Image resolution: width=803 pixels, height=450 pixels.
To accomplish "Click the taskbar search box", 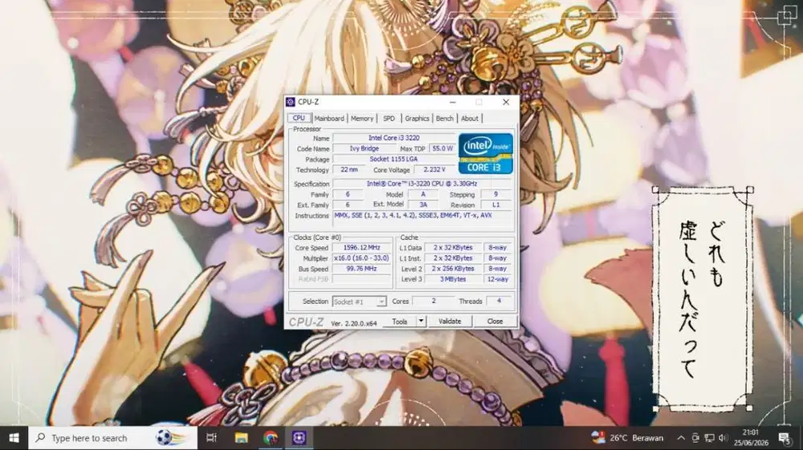I will [112, 438].
